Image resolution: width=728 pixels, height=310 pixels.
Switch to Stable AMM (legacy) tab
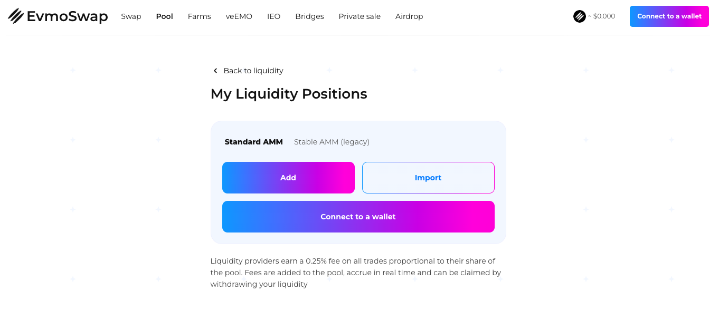click(332, 142)
